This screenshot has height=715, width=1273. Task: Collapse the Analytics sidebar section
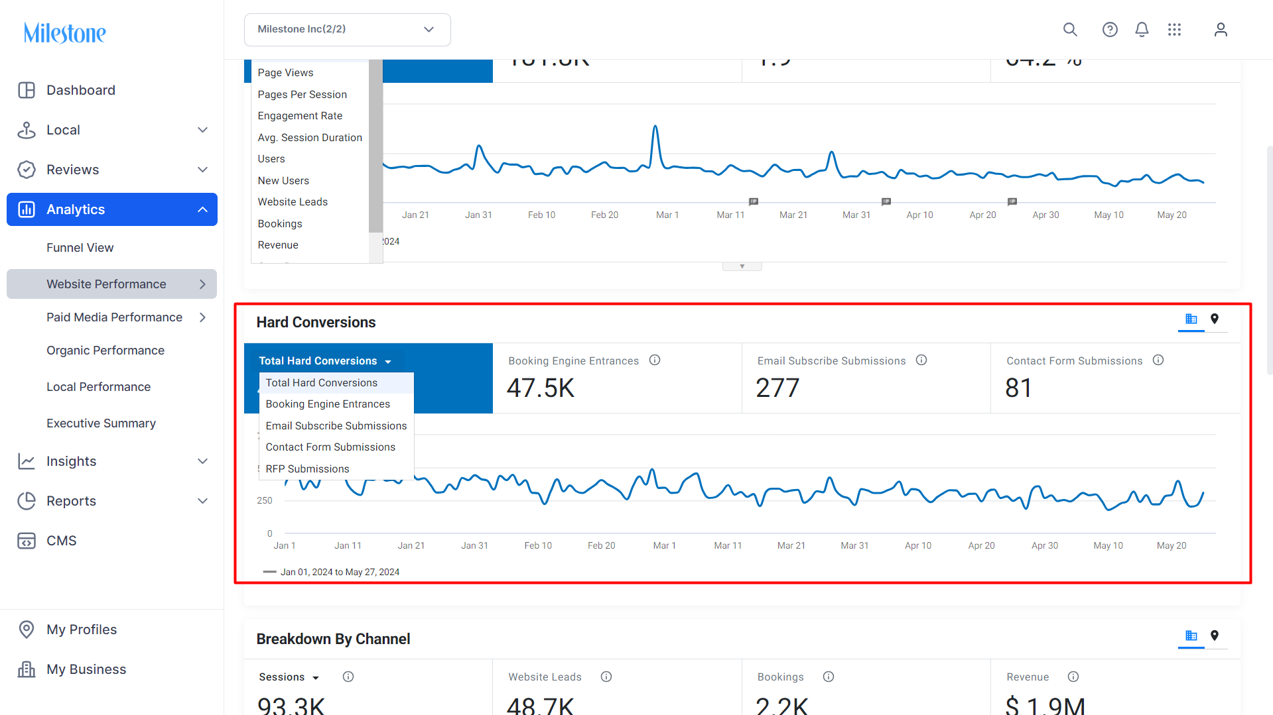pyautogui.click(x=203, y=209)
